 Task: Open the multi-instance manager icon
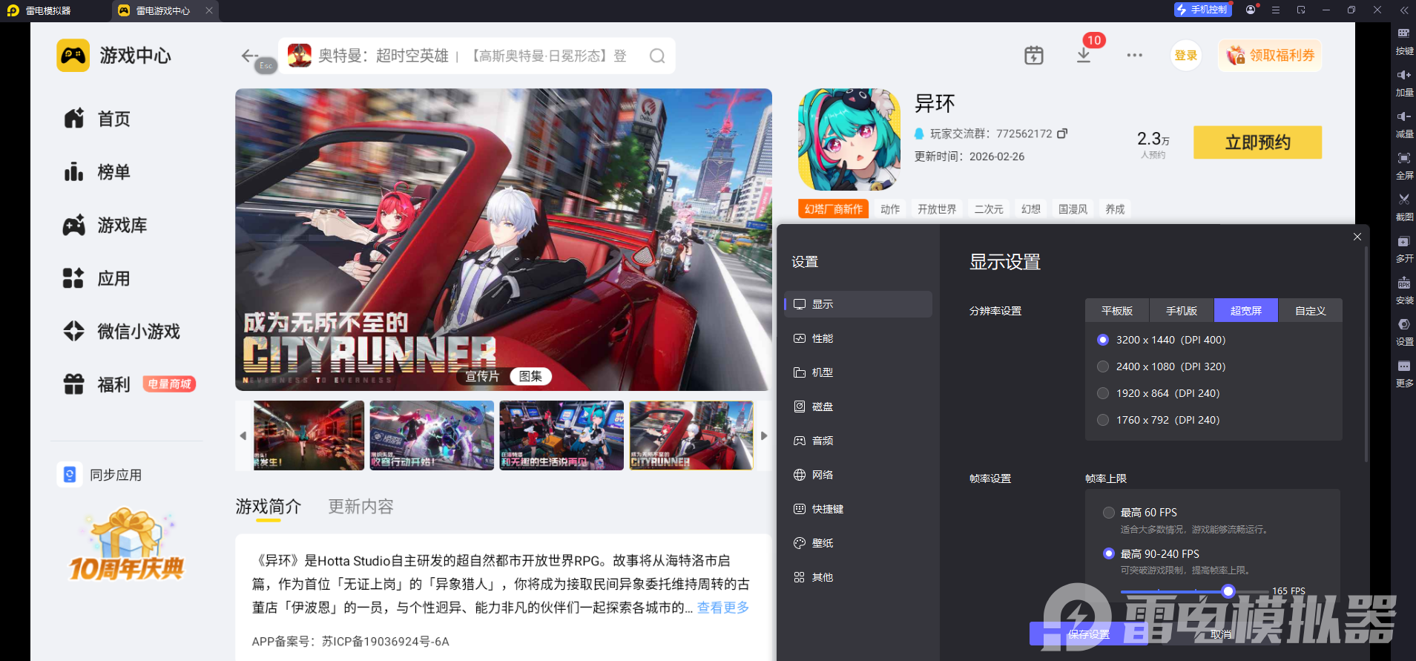coord(1403,242)
